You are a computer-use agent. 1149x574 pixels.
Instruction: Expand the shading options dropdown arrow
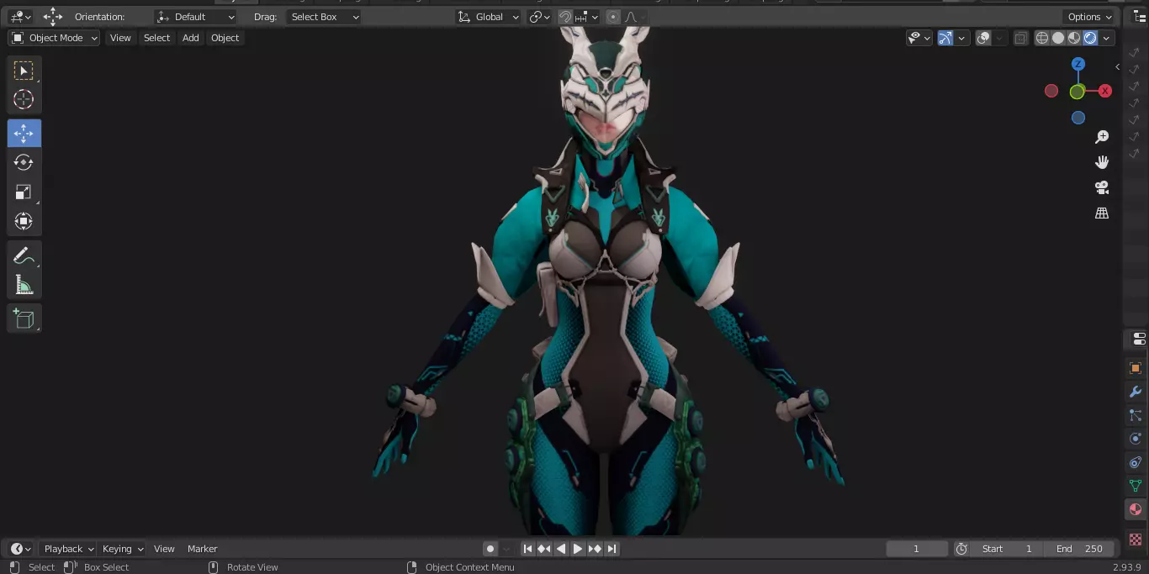coord(1107,38)
